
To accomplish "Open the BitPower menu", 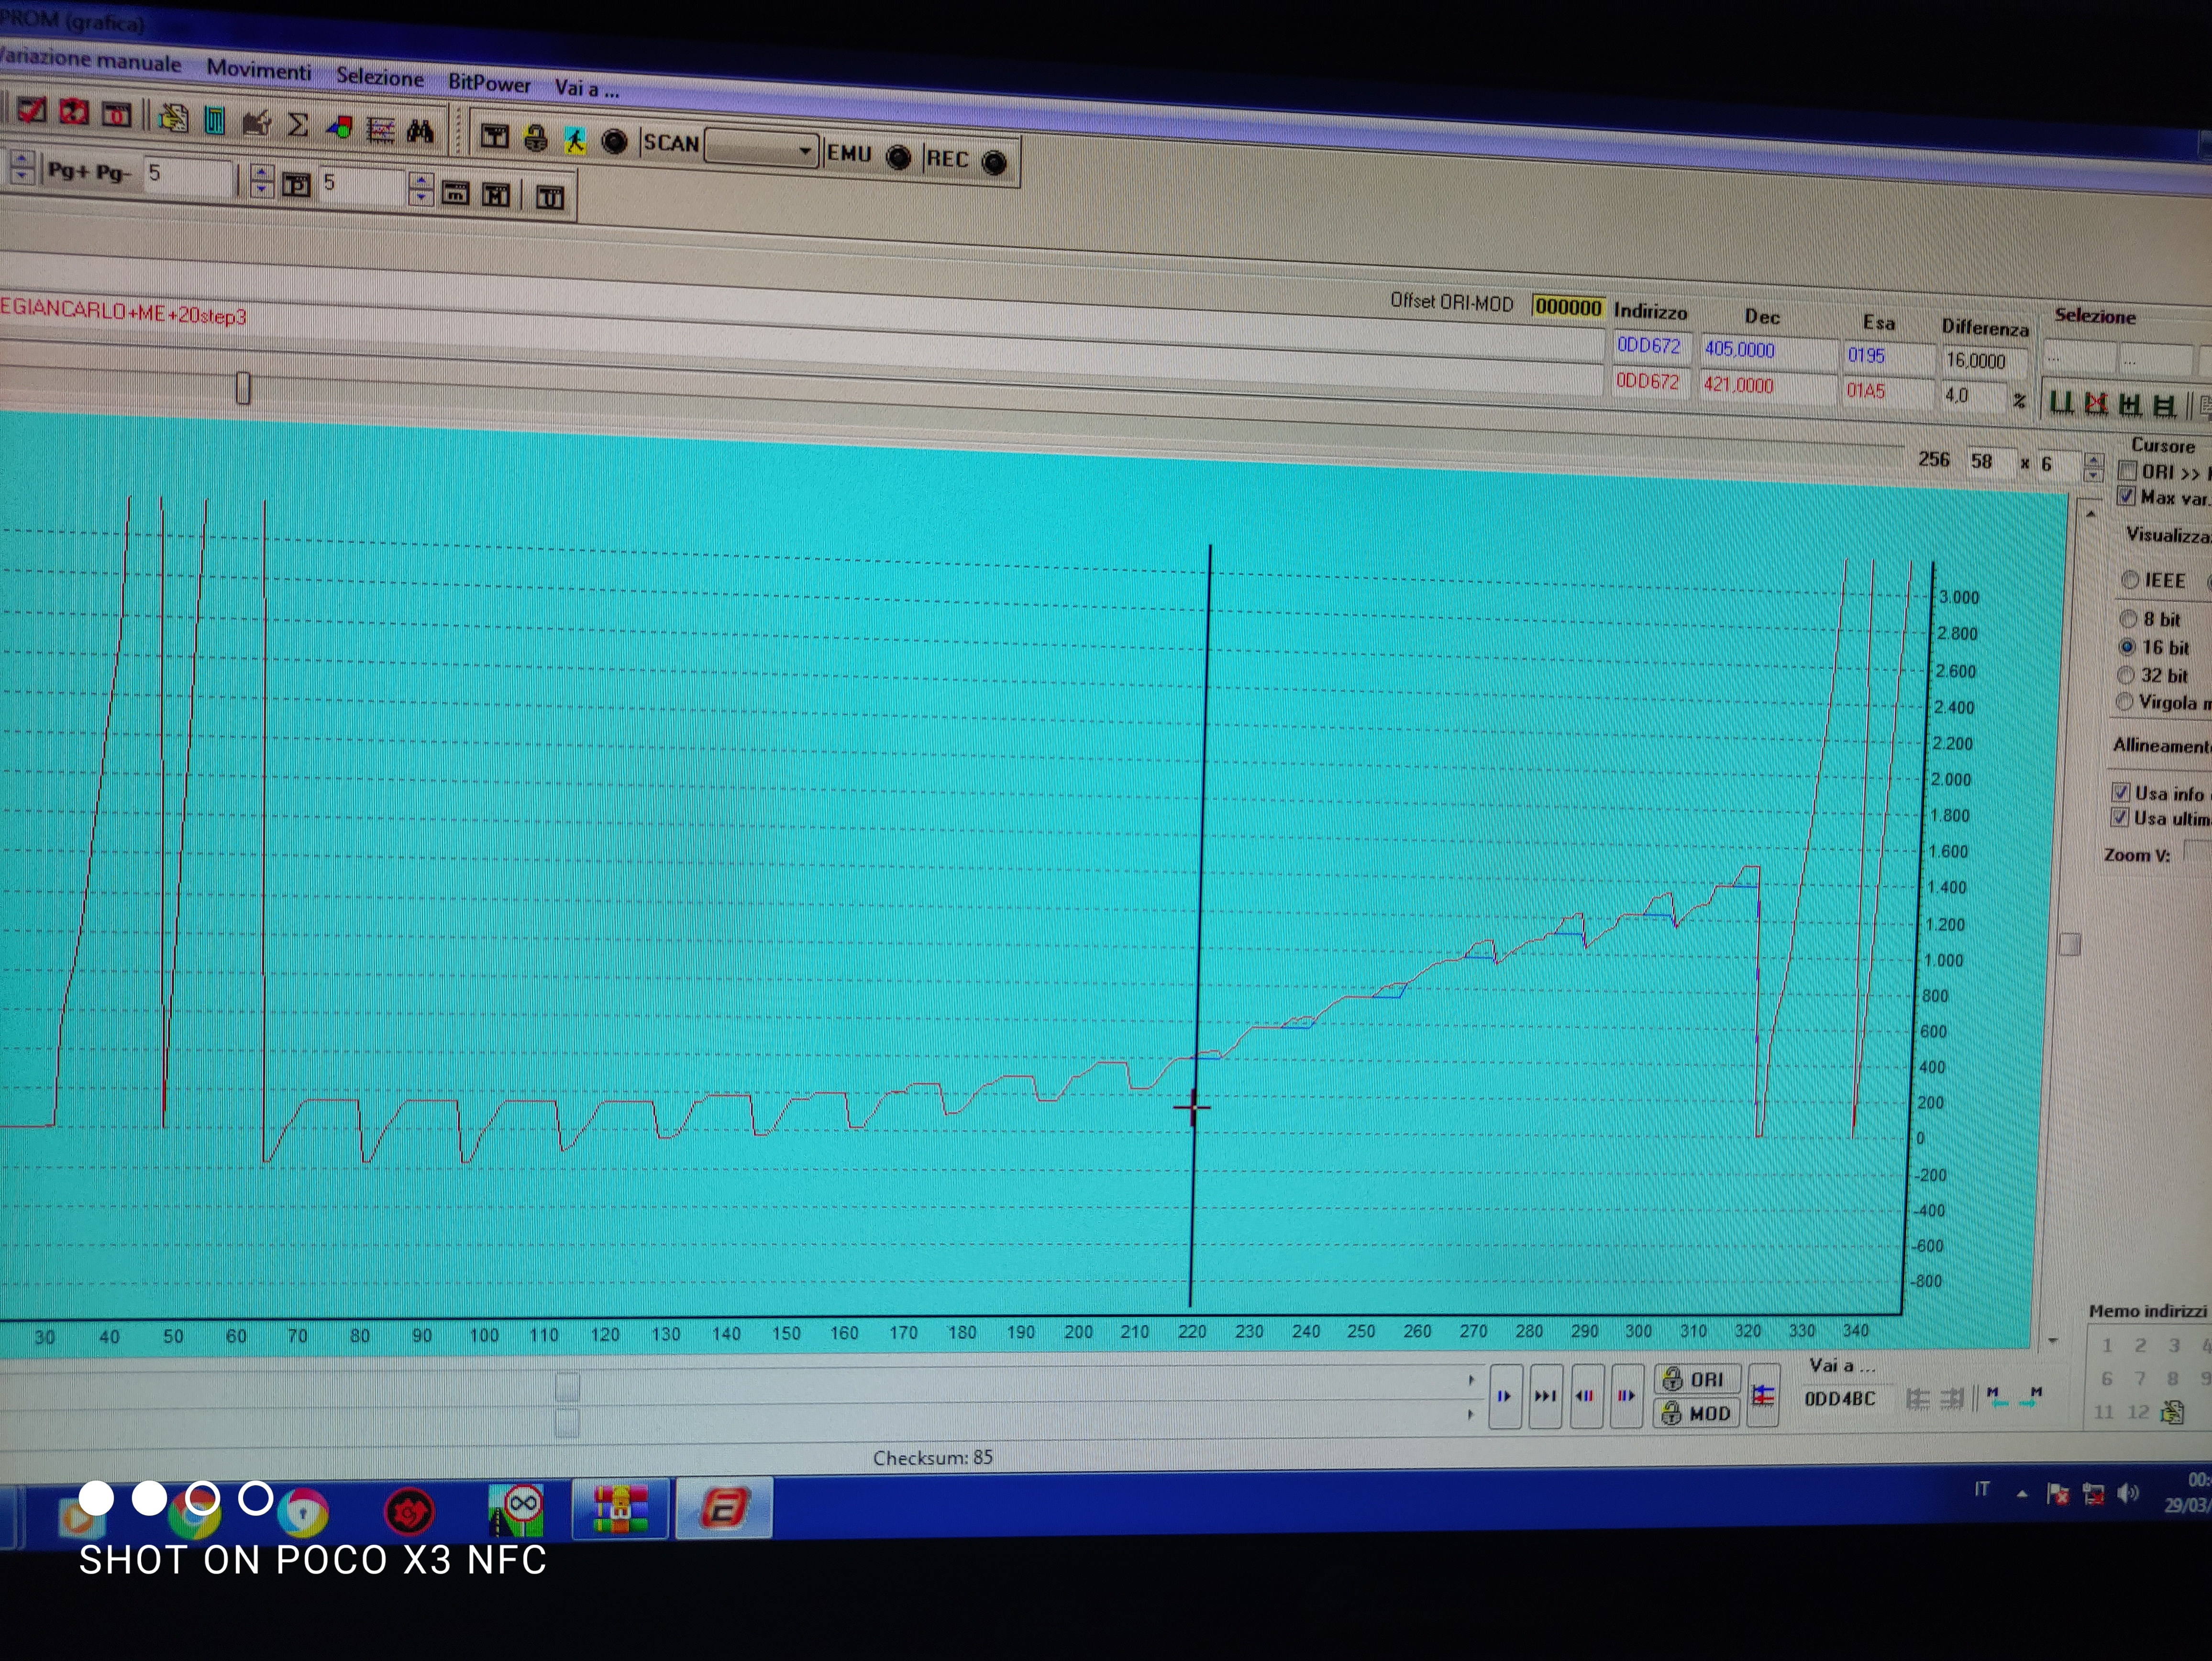I will (489, 83).
